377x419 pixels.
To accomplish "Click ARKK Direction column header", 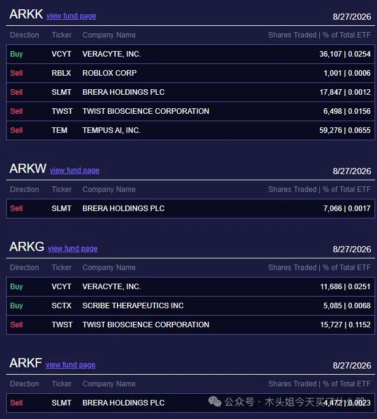I will click(25, 35).
